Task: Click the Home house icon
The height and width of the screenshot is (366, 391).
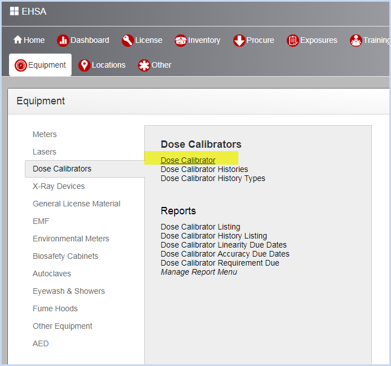Action: [x=17, y=39]
